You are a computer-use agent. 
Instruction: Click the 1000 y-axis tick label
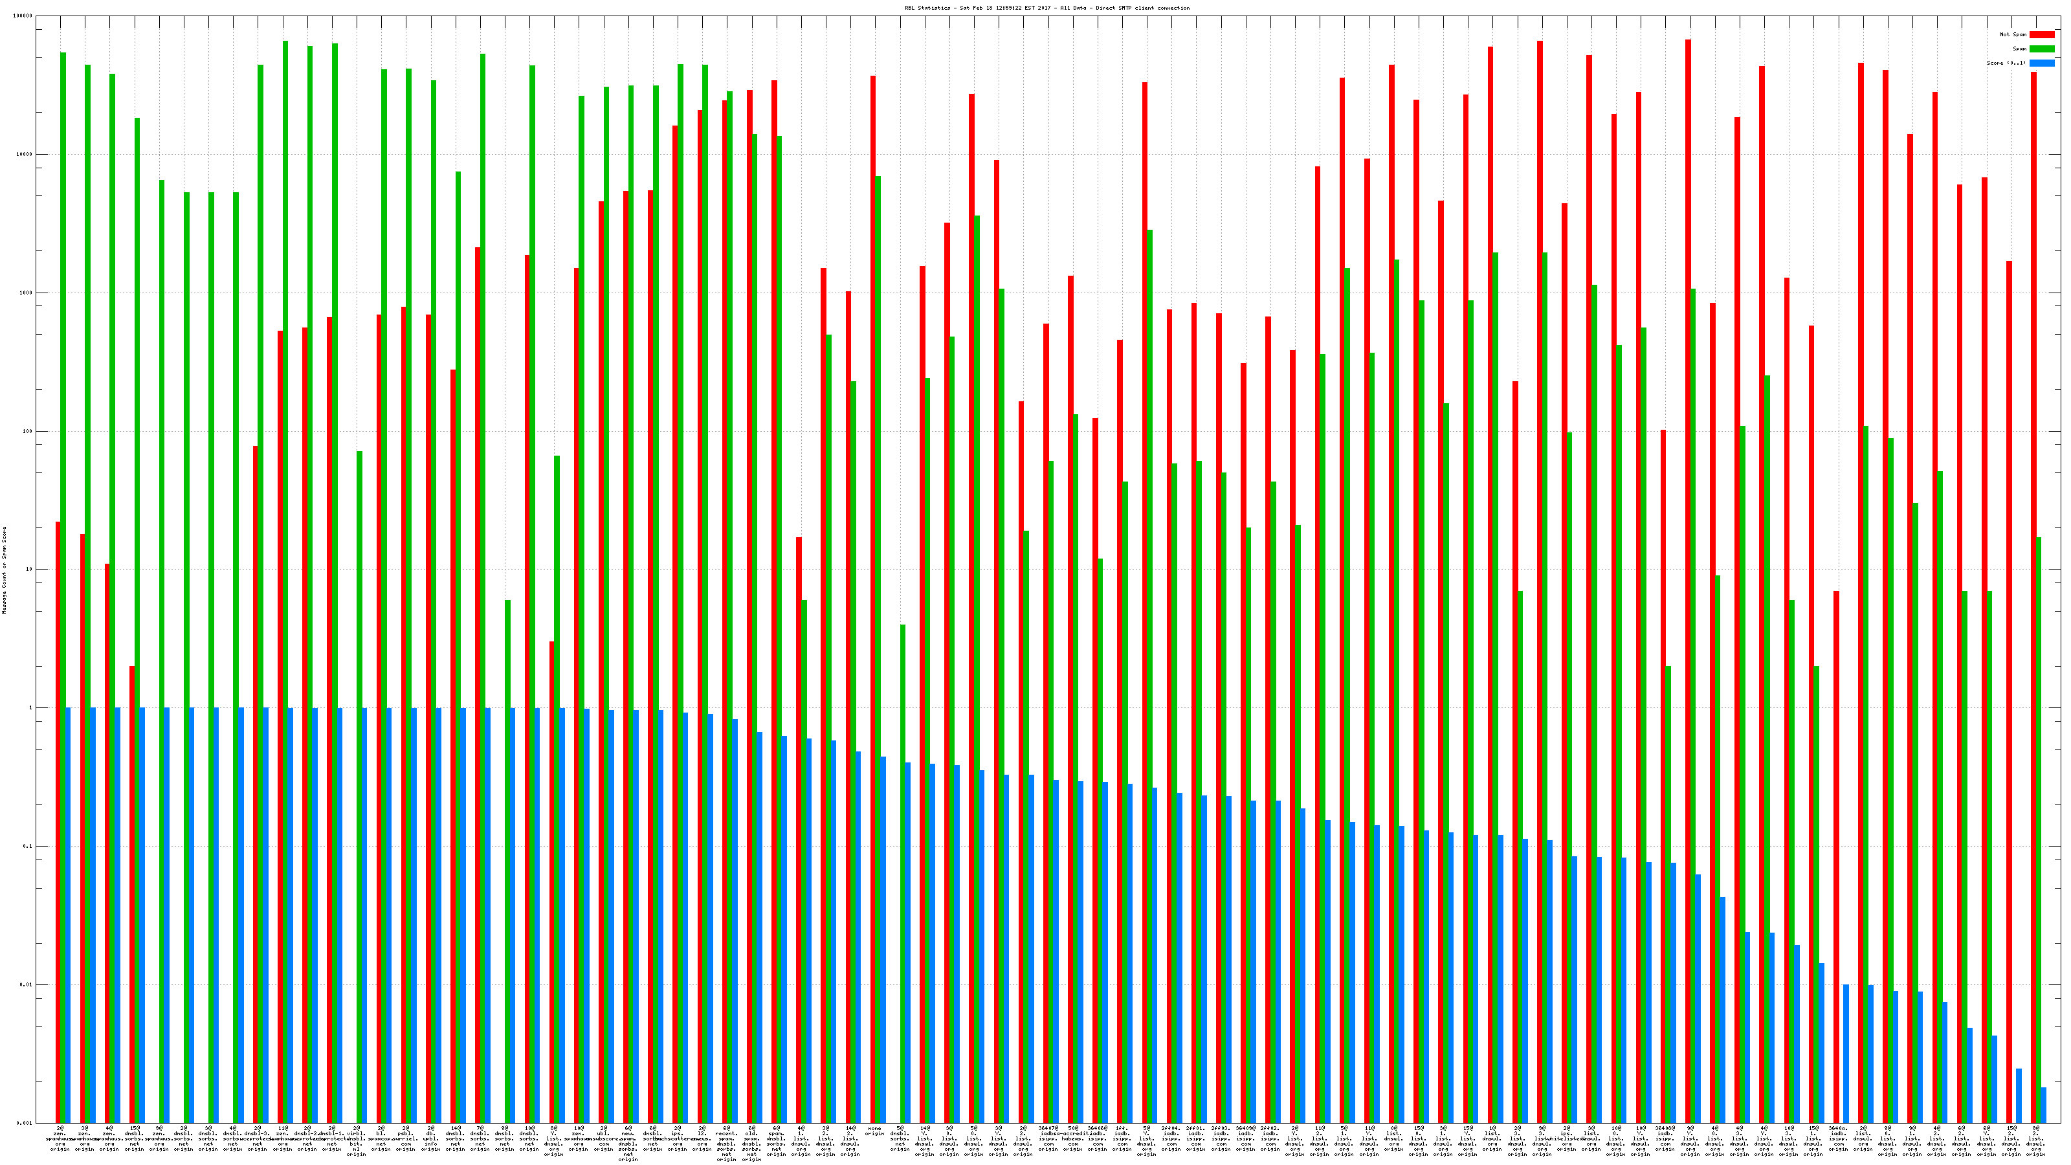[x=25, y=293]
